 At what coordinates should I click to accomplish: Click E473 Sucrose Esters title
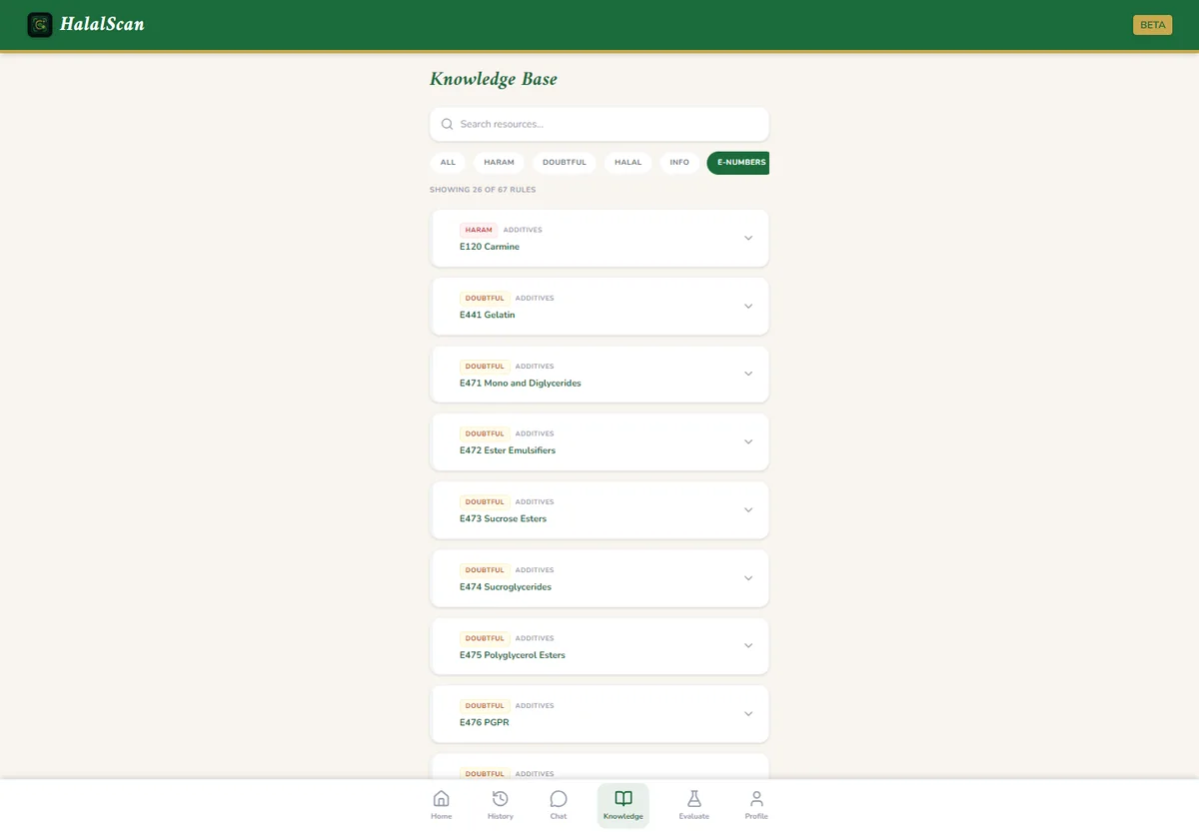point(504,519)
